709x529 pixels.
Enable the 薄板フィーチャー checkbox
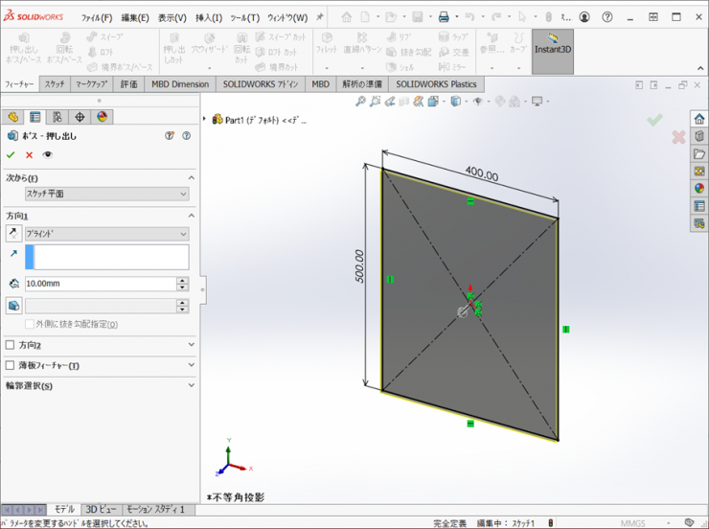tap(11, 365)
